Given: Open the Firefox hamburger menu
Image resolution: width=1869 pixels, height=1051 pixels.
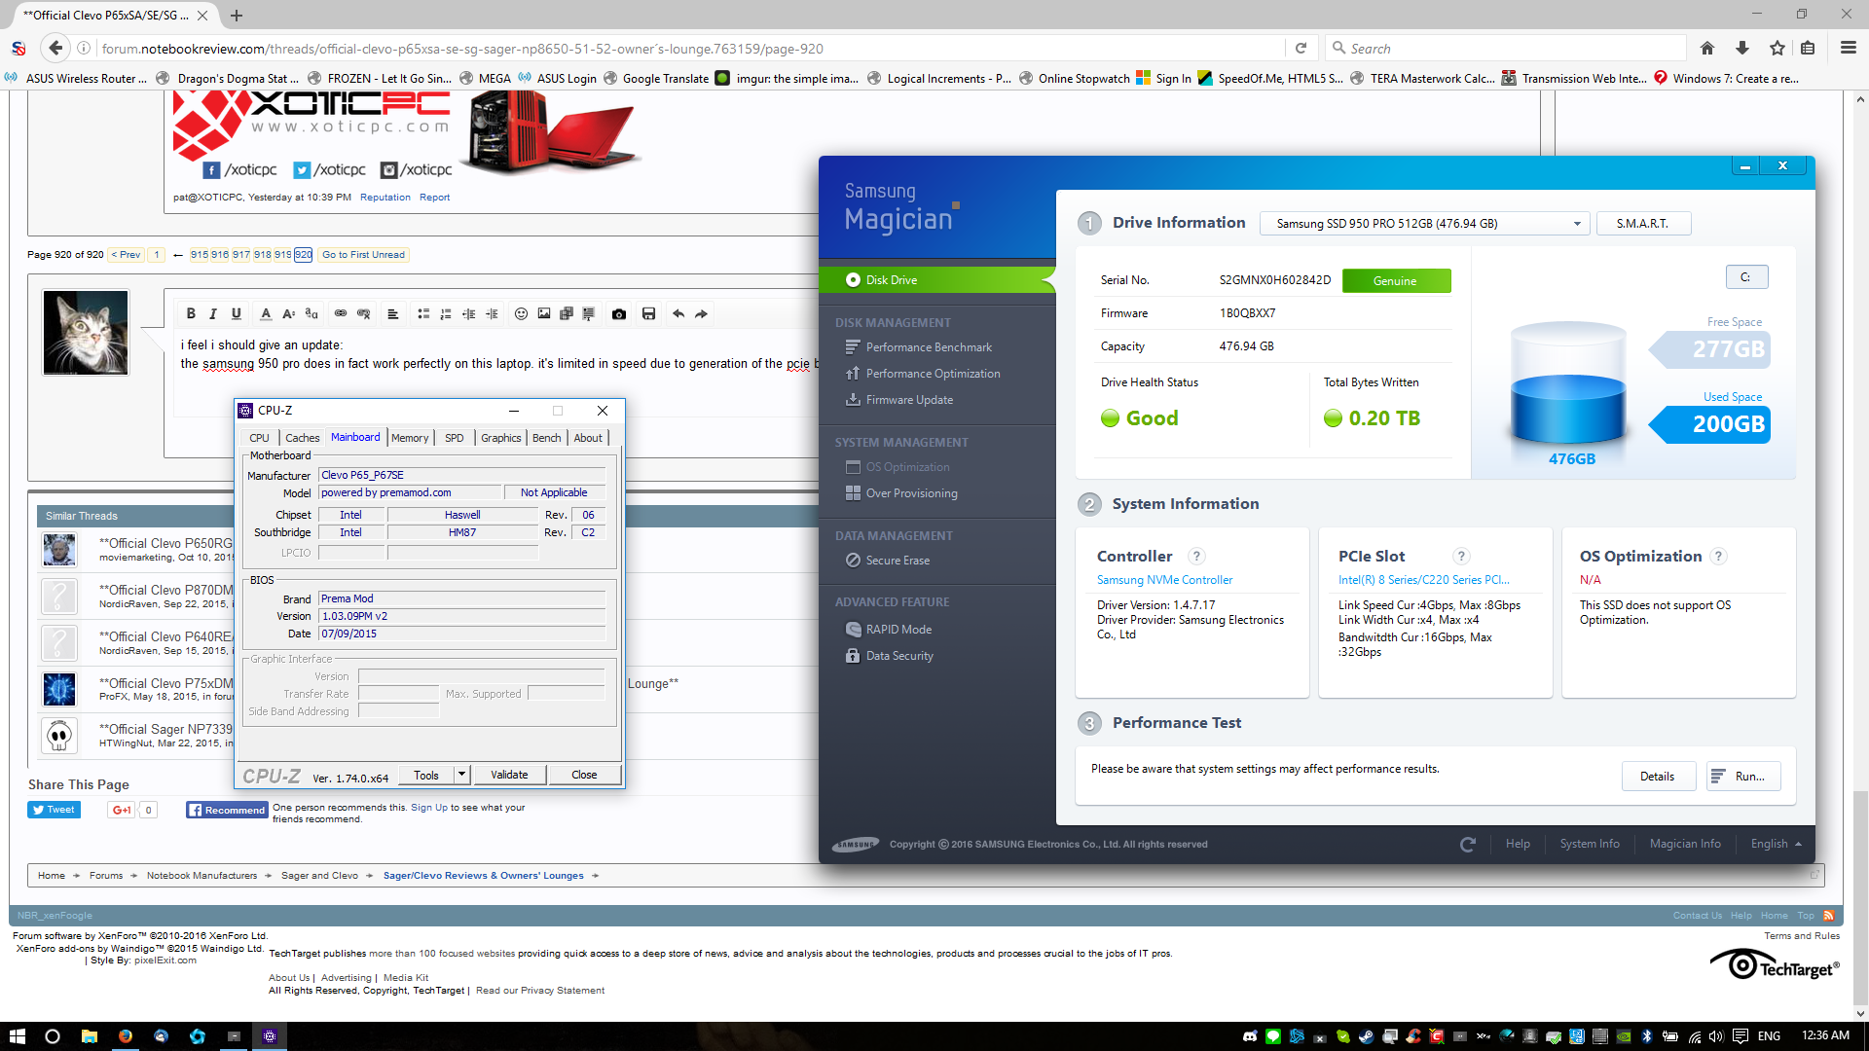Looking at the screenshot, I should 1848,48.
